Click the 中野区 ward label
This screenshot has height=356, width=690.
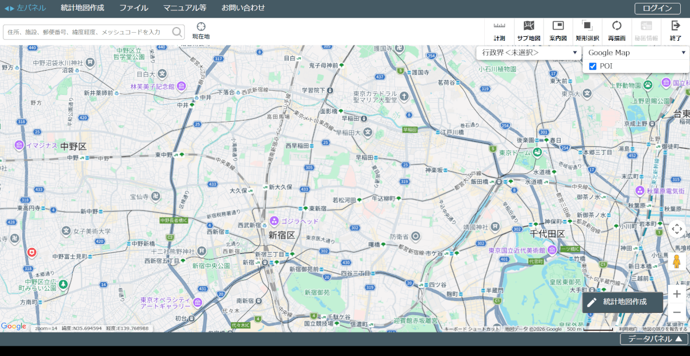point(74,146)
